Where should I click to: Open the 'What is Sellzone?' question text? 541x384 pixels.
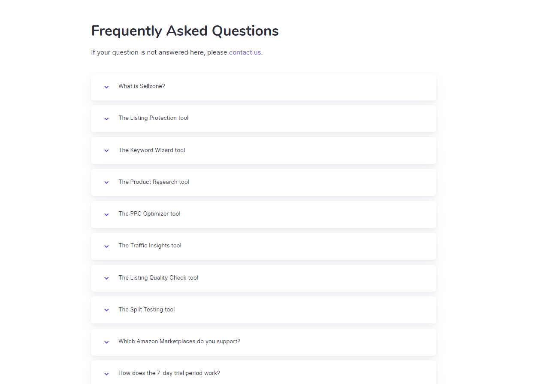point(142,86)
